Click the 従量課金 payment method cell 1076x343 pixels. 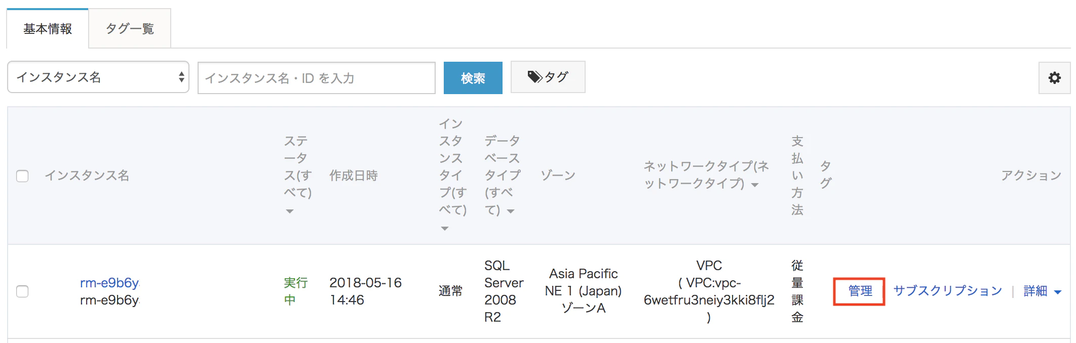point(797,291)
